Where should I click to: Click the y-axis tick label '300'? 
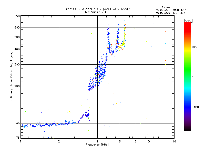click(x=17, y=65)
